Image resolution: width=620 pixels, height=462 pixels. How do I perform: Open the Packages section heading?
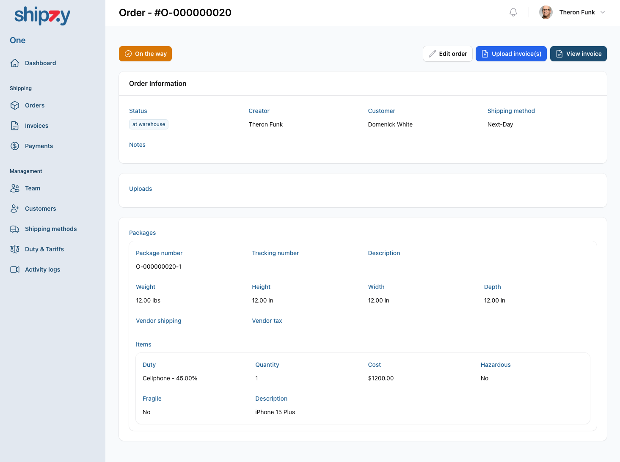(143, 233)
